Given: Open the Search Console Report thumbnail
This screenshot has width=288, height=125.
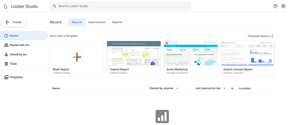Looking at the screenshot, I should click(x=248, y=53).
